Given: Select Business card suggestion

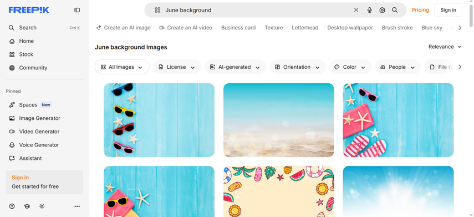Looking at the screenshot, I should pos(238,28).
